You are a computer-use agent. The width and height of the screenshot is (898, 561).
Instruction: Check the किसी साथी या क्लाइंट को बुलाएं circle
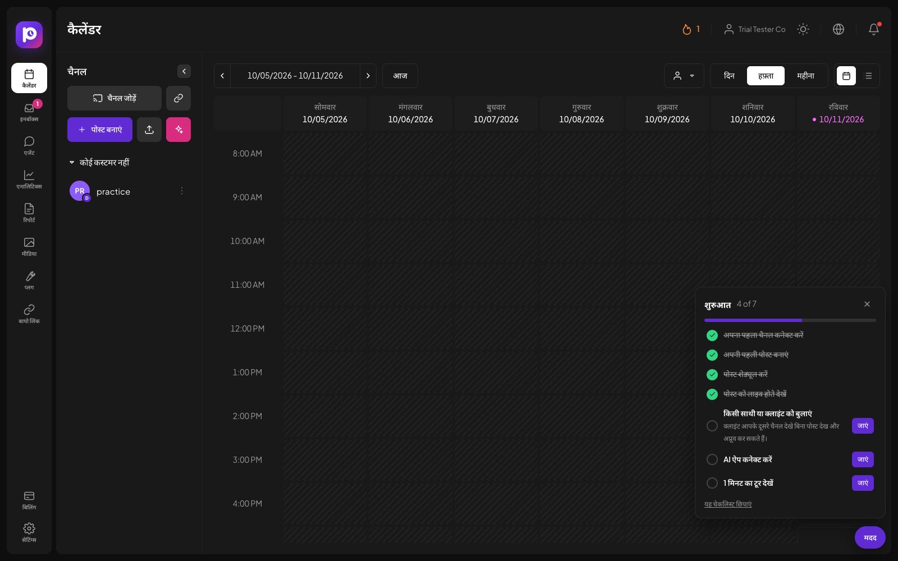712,426
